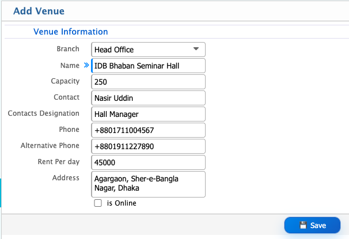349x239 pixels.
Task: Click the blue double-chevron beside Name field
Action: point(86,65)
